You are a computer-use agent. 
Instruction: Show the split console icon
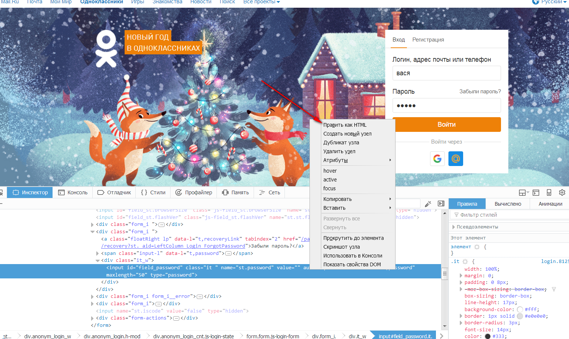coord(536,192)
